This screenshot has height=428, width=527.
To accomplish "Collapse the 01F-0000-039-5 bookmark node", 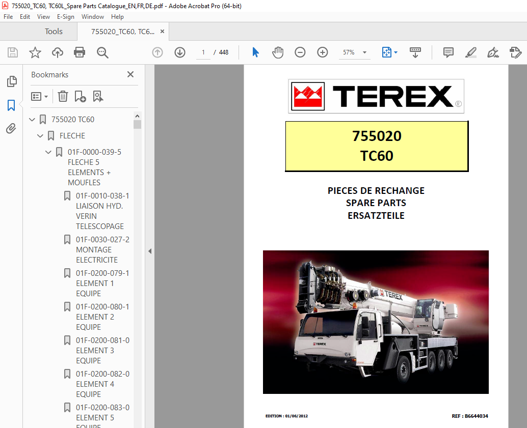I will pyautogui.click(x=48, y=152).
